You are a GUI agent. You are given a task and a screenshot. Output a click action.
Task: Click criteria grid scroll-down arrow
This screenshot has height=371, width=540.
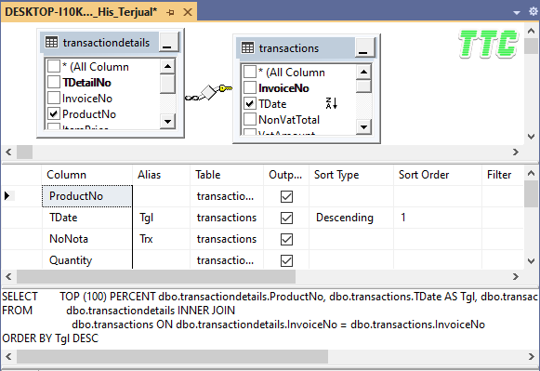(x=531, y=261)
